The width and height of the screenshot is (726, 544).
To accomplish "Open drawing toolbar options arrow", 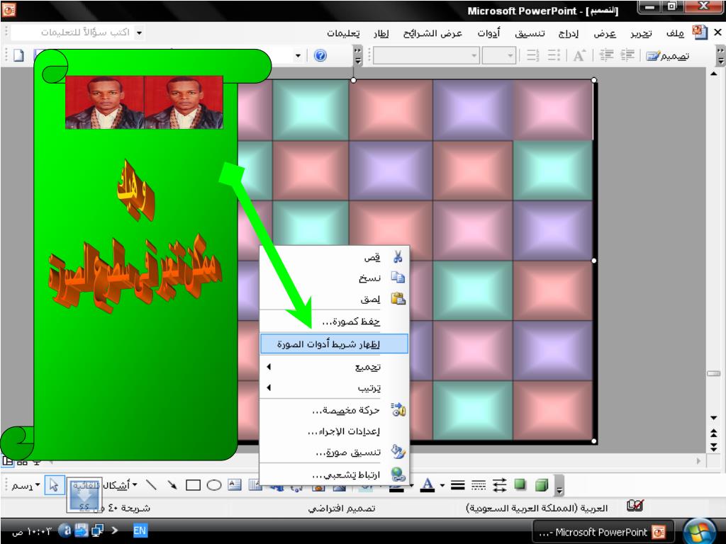I will click(x=560, y=486).
